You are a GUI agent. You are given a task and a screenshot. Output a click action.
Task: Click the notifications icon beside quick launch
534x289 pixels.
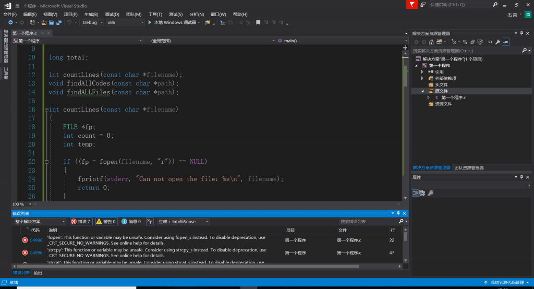[423, 4]
